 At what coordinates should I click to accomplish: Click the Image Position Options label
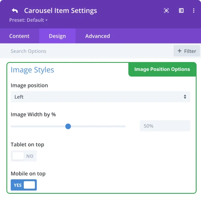[162, 69]
